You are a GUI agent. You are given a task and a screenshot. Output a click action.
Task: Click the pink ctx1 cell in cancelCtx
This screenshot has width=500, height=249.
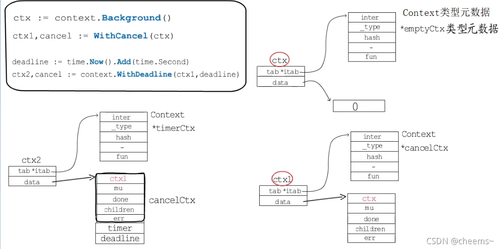tap(120, 179)
